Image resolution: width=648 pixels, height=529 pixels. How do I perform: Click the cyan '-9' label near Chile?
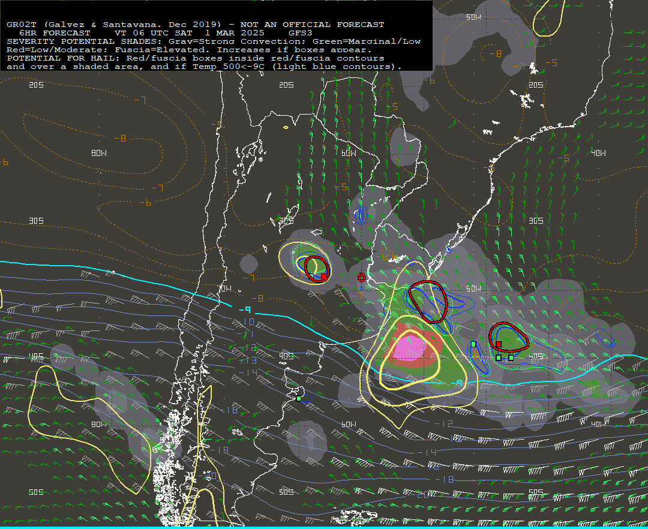pyautogui.click(x=245, y=309)
